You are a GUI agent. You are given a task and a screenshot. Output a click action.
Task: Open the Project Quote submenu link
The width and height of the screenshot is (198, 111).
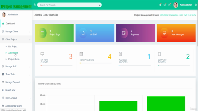tap(14, 59)
